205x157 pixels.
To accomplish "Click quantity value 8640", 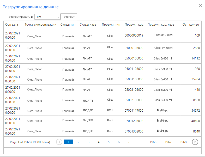I will (x=196, y=131).
